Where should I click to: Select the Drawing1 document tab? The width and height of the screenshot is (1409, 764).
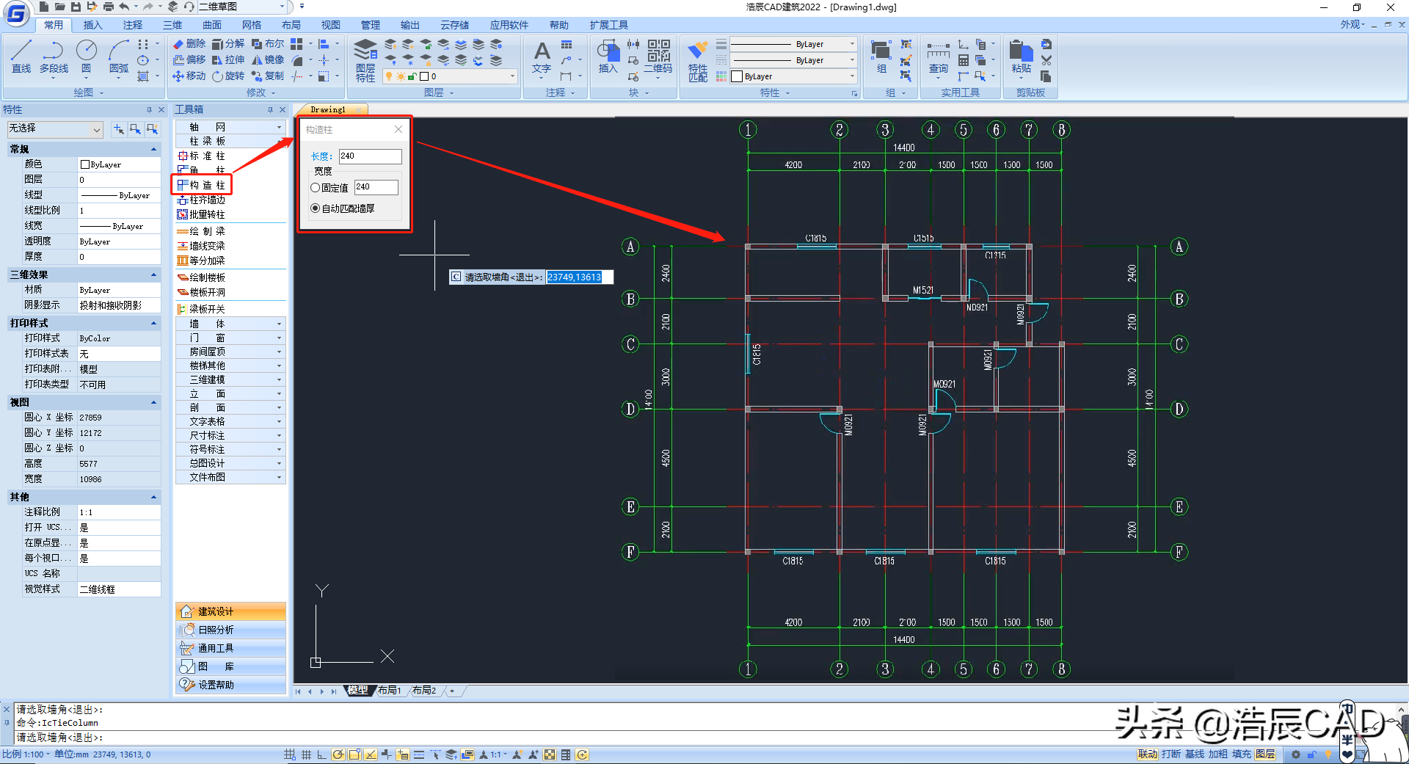328,110
